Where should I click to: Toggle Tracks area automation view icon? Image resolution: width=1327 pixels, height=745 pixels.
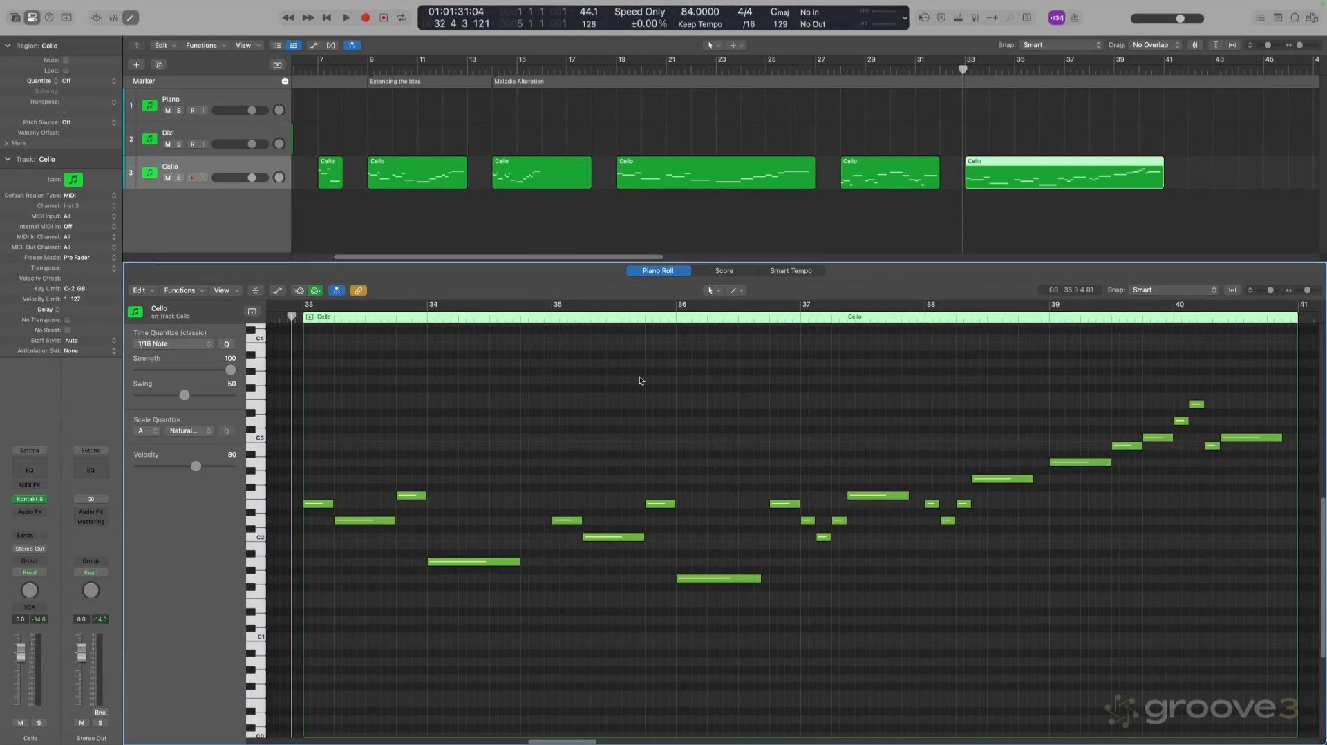pyautogui.click(x=314, y=46)
